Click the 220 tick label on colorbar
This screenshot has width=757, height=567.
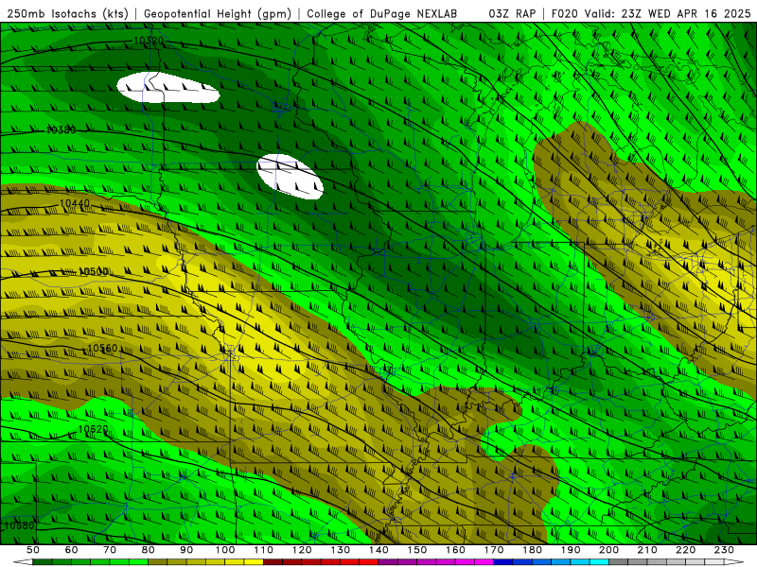coord(685,550)
